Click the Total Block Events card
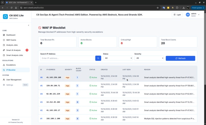The width and height of the screenshot is (206, 125). click(x=178, y=42)
